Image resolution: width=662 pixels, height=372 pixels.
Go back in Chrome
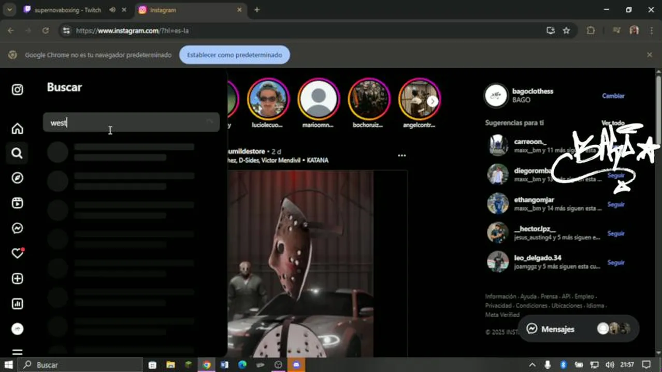click(11, 30)
